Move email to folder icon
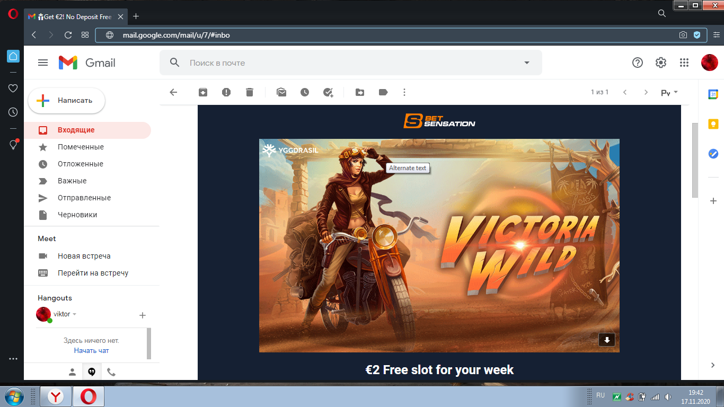Screen dimensions: 724x407 (360, 92)
